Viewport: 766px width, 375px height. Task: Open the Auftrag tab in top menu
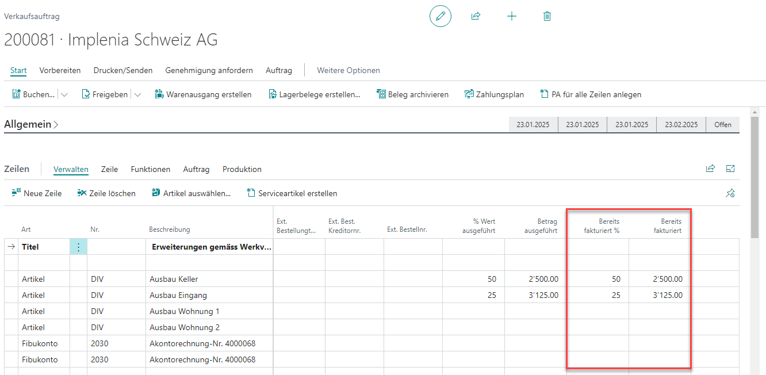(x=279, y=71)
